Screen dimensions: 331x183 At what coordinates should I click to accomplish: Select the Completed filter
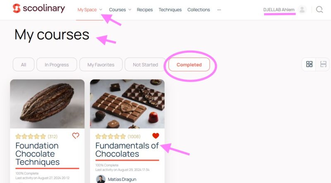click(189, 65)
